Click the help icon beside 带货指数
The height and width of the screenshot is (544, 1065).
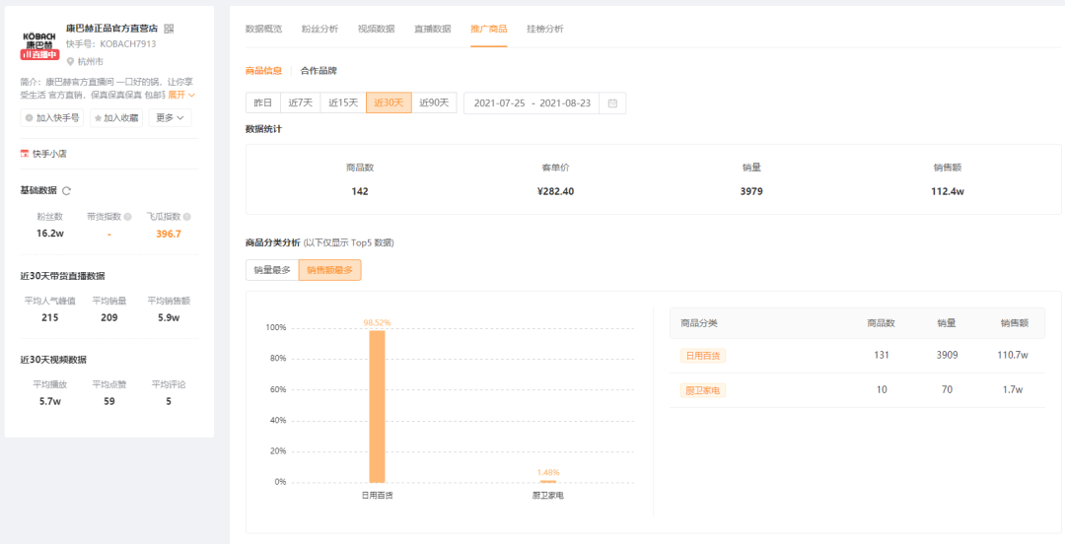click(x=127, y=218)
